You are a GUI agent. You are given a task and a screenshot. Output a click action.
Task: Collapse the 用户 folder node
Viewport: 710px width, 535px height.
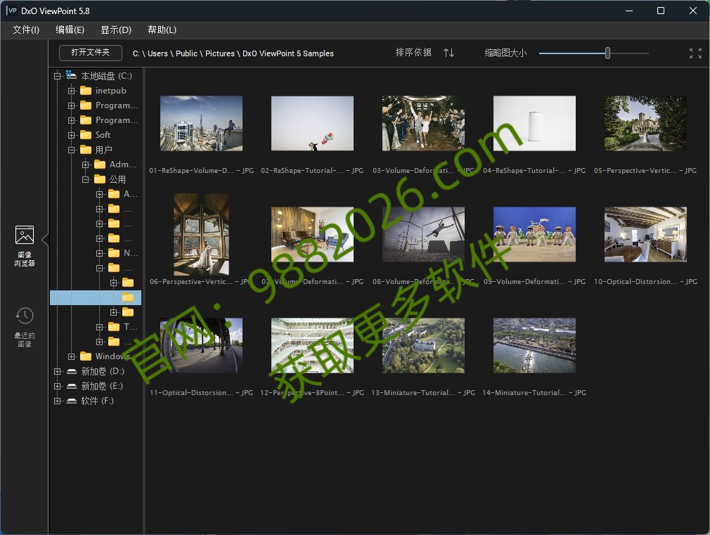tap(70, 149)
